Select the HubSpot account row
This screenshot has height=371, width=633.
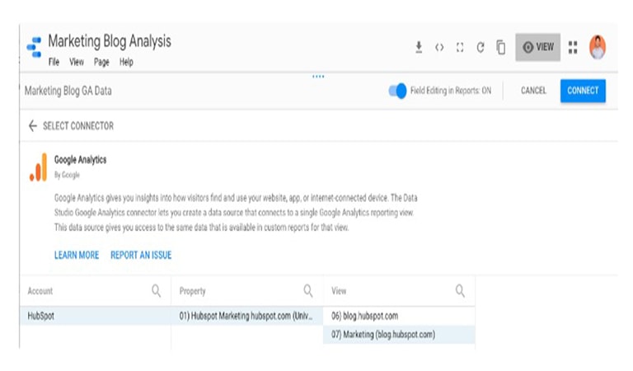(96, 316)
